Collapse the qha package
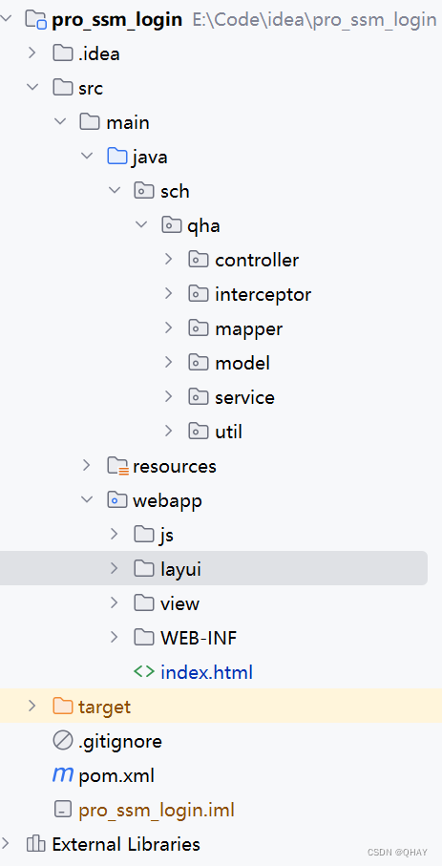Viewport: 442px width, 866px height. (x=141, y=224)
